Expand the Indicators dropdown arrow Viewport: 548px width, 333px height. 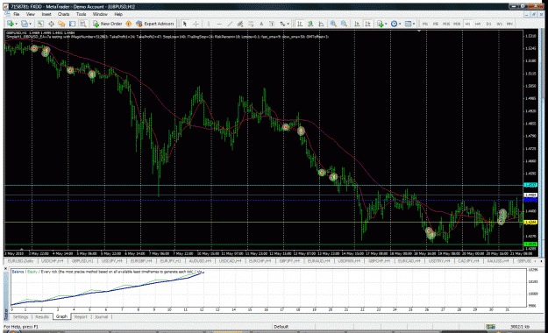pos(386,24)
